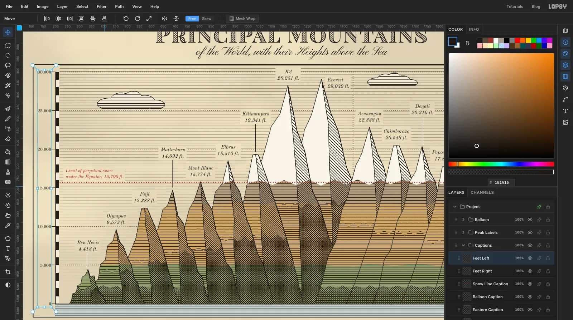Pick the polygon shape tool

(8, 238)
